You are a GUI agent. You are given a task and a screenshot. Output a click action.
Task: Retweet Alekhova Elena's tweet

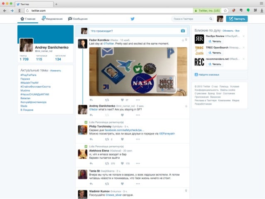point(107,163)
